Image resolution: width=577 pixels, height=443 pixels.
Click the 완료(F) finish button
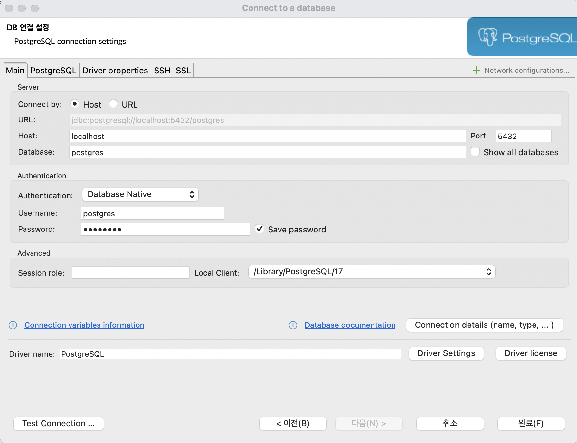click(531, 423)
